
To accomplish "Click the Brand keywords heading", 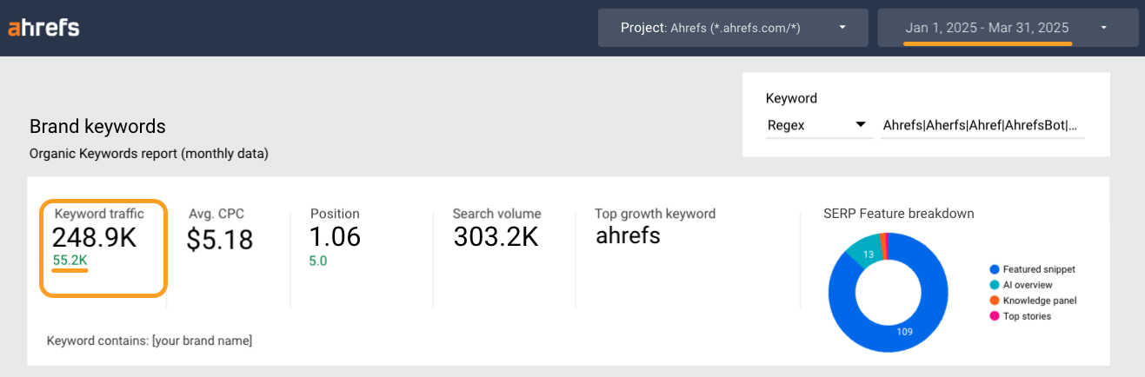I will (x=97, y=126).
